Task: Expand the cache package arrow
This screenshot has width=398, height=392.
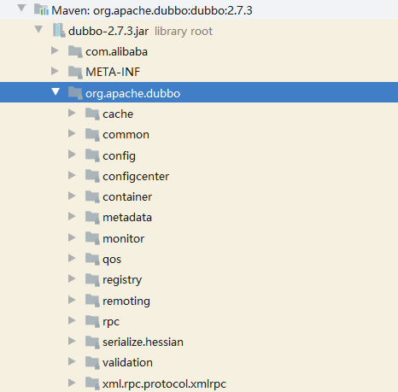Action: point(72,113)
